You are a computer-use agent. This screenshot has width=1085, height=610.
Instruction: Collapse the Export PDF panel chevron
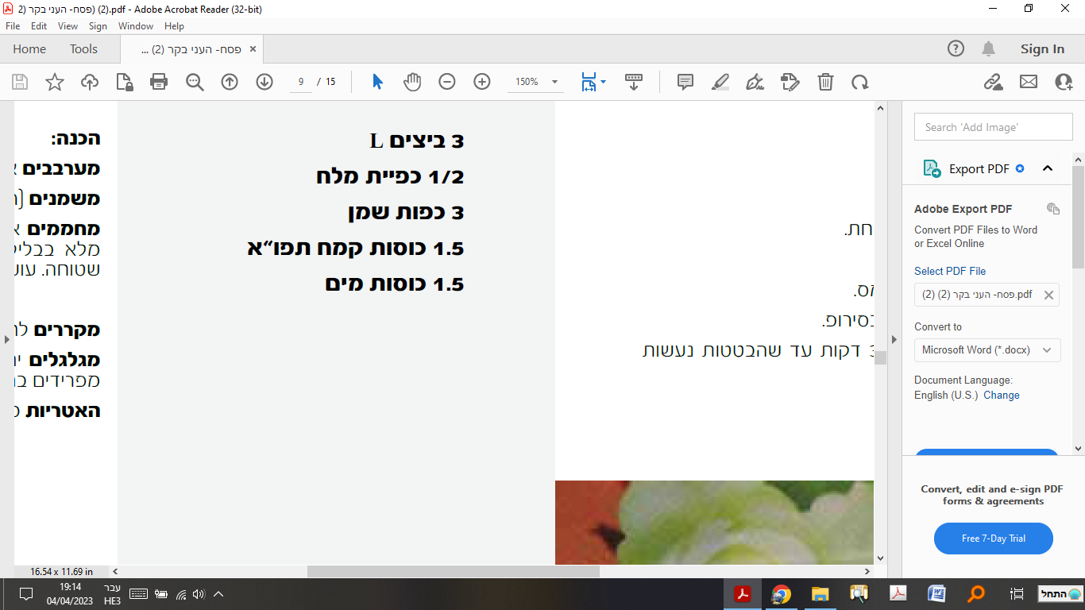pos(1047,168)
